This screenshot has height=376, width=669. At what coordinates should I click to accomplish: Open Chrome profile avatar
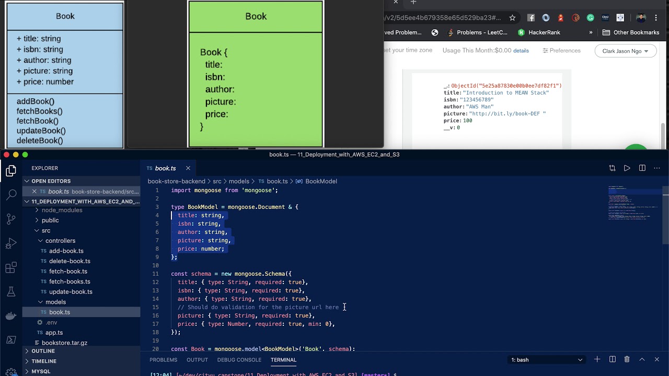click(x=641, y=18)
